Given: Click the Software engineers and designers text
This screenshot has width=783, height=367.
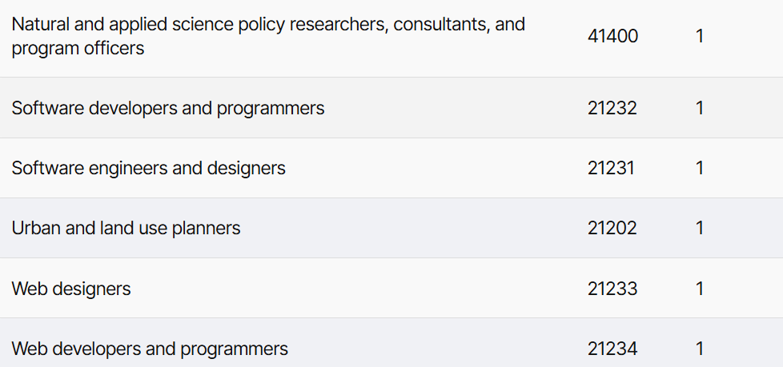Looking at the screenshot, I should (x=148, y=168).
